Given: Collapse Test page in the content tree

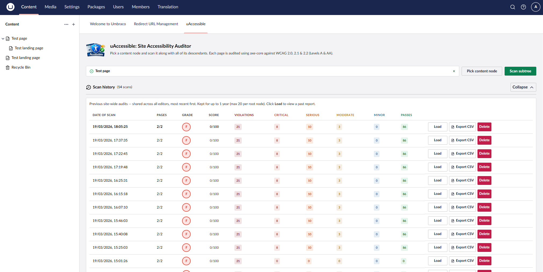Looking at the screenshot, I should coord(3,38).
